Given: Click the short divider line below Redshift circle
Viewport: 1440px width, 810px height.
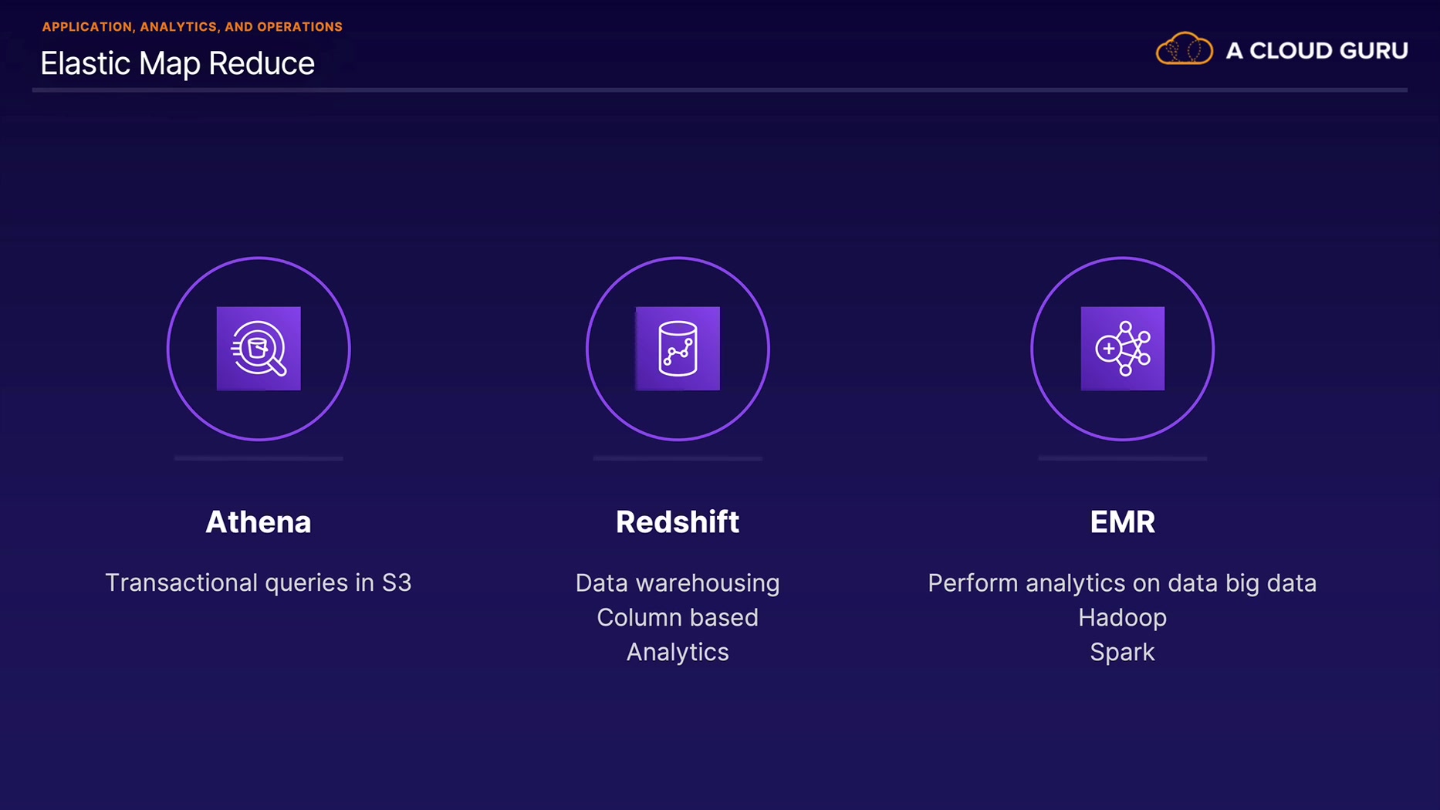Looking at the screenshot, I should pos(678,458).
